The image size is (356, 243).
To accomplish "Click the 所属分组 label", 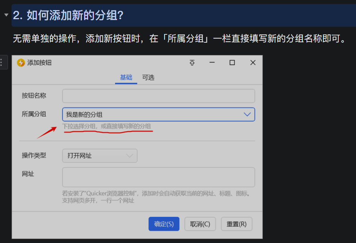I will click(34, 114).
